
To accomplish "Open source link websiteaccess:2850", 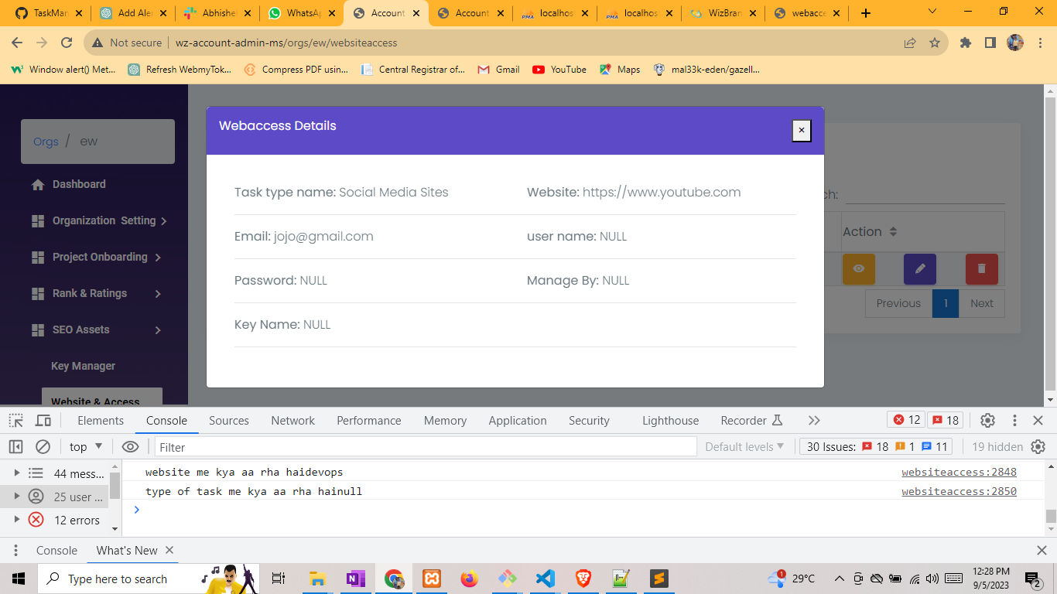I will (959, 491).
